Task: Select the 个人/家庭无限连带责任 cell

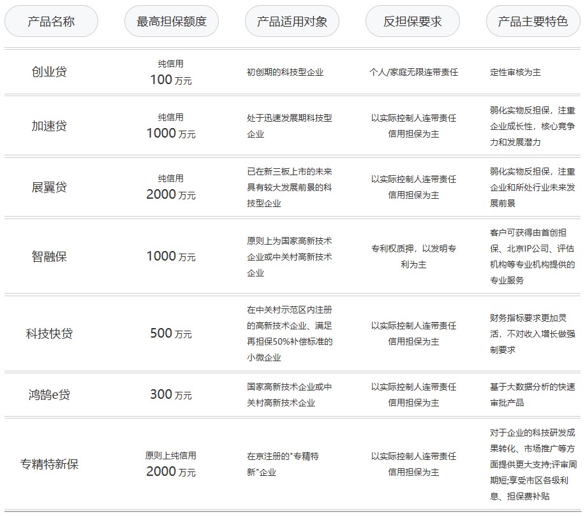Action: [413, 73]
